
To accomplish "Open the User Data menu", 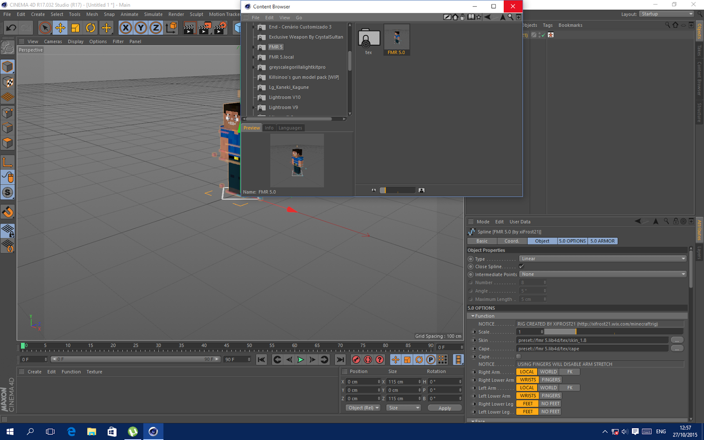I will [x=520, y=222].
